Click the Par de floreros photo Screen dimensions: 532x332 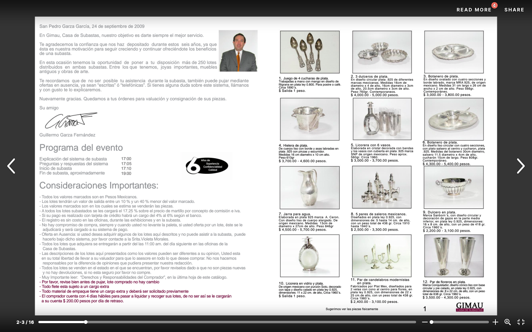454,256
